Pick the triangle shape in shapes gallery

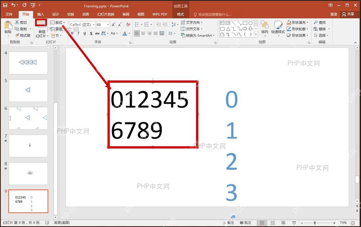click(228, 29)
